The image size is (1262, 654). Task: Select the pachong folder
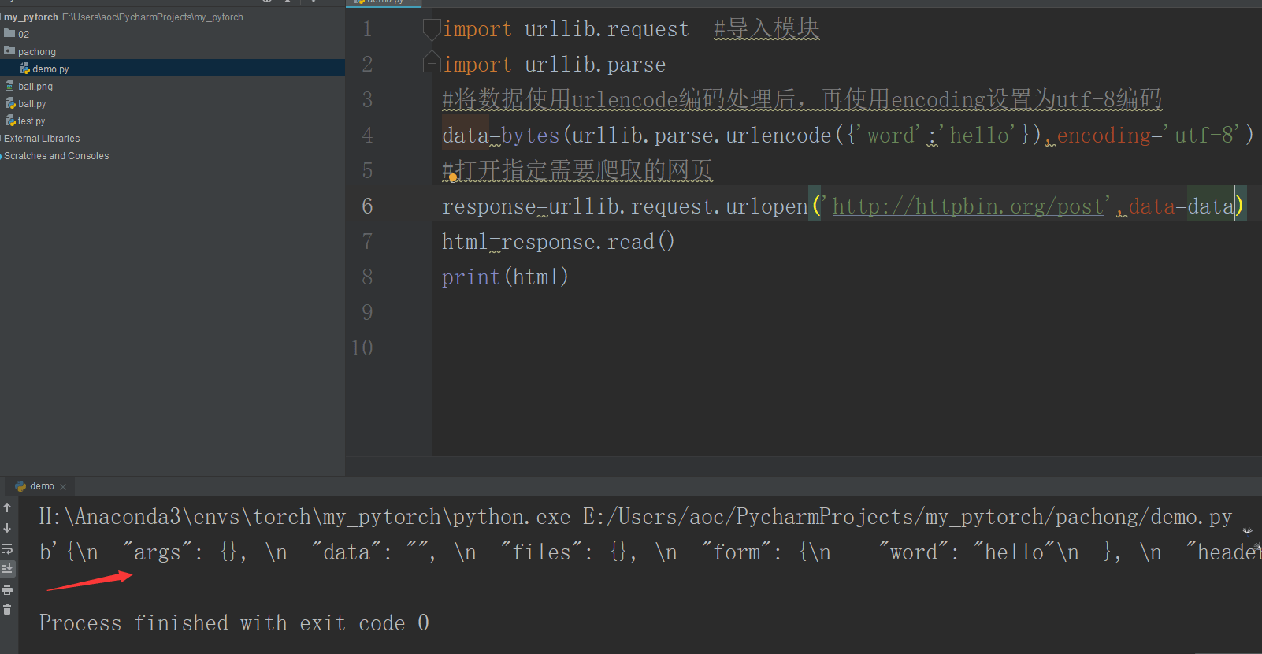(36, 51)
